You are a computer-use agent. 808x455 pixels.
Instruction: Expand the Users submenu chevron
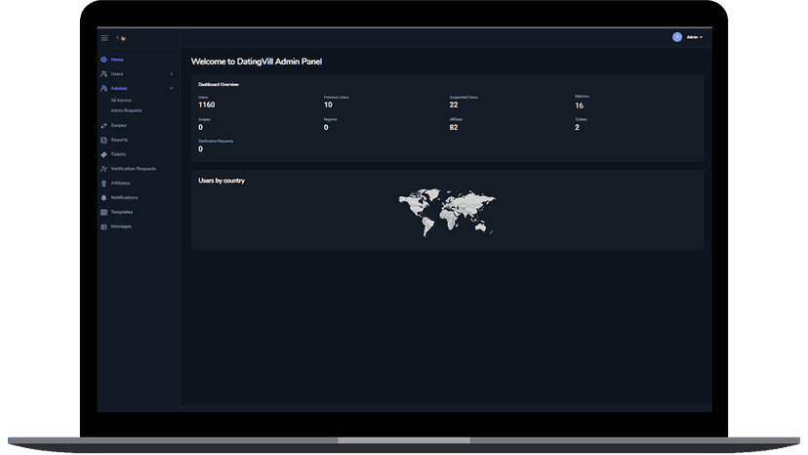click(x=171, y=74)
